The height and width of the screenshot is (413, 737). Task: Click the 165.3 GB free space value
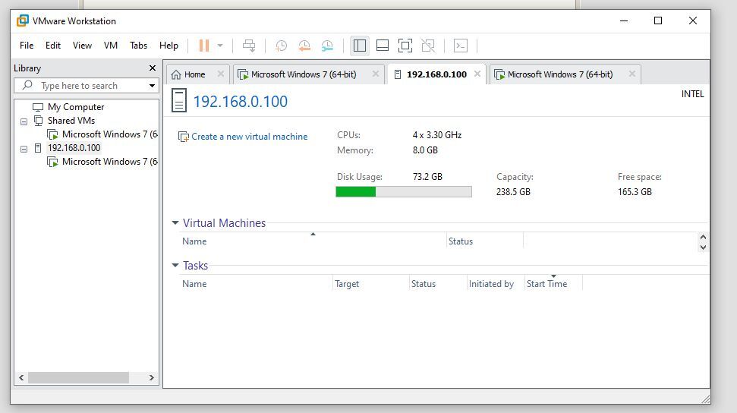(x=635, y=192)
